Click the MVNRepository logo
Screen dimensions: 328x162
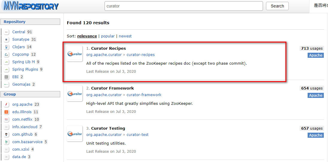31,6
